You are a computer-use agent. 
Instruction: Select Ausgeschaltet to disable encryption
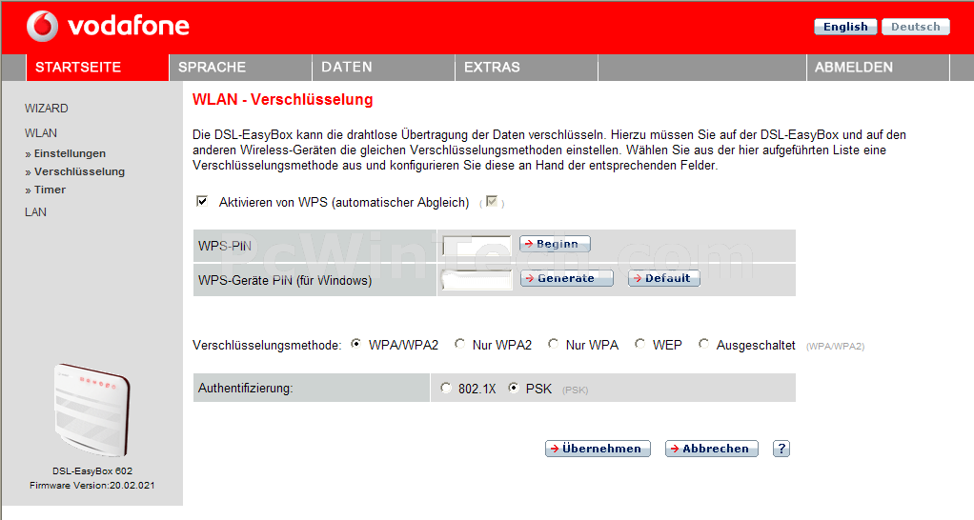703,344
